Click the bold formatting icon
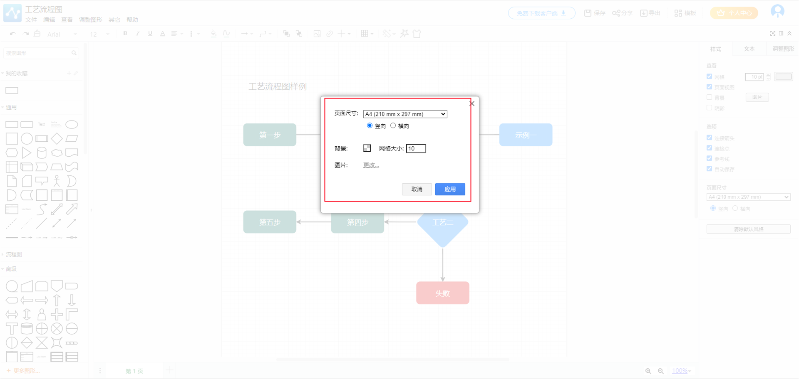This screenshot has width=799, height=379. [x=125, y=34]
